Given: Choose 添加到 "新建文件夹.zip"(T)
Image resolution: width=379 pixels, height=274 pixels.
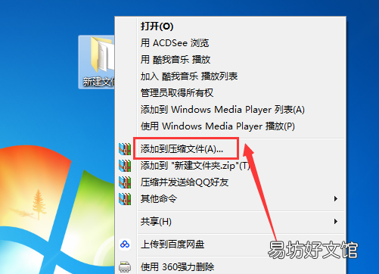Looking at the screenshot, I should click(230, 166).
